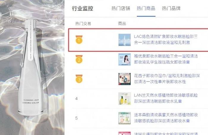Click the 热门交易 column header
Image resolution: width=208 pixels, height=135 pixels.
click(83, 23)
